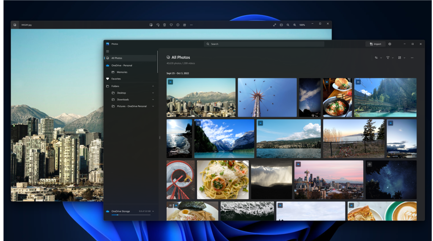Screen dimensions: 433x241
Task: Select All Photos in sidebar
Action: 130,58
